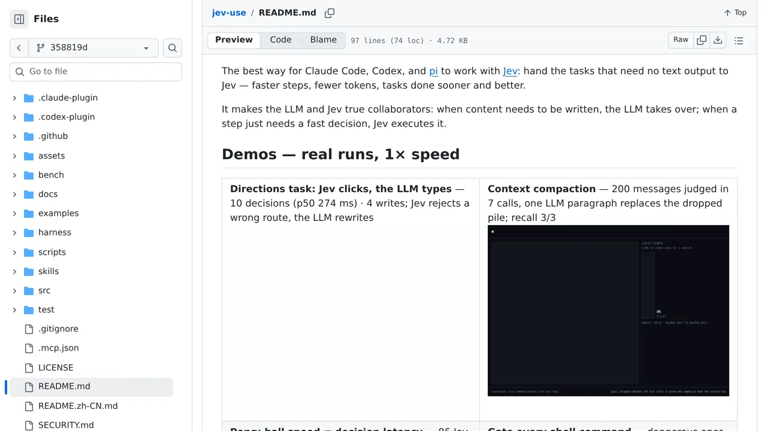Viewport: 767px width, 431px height.
Task: Expand the .codex-plugin folder chevron
Action: click(14, 117)
